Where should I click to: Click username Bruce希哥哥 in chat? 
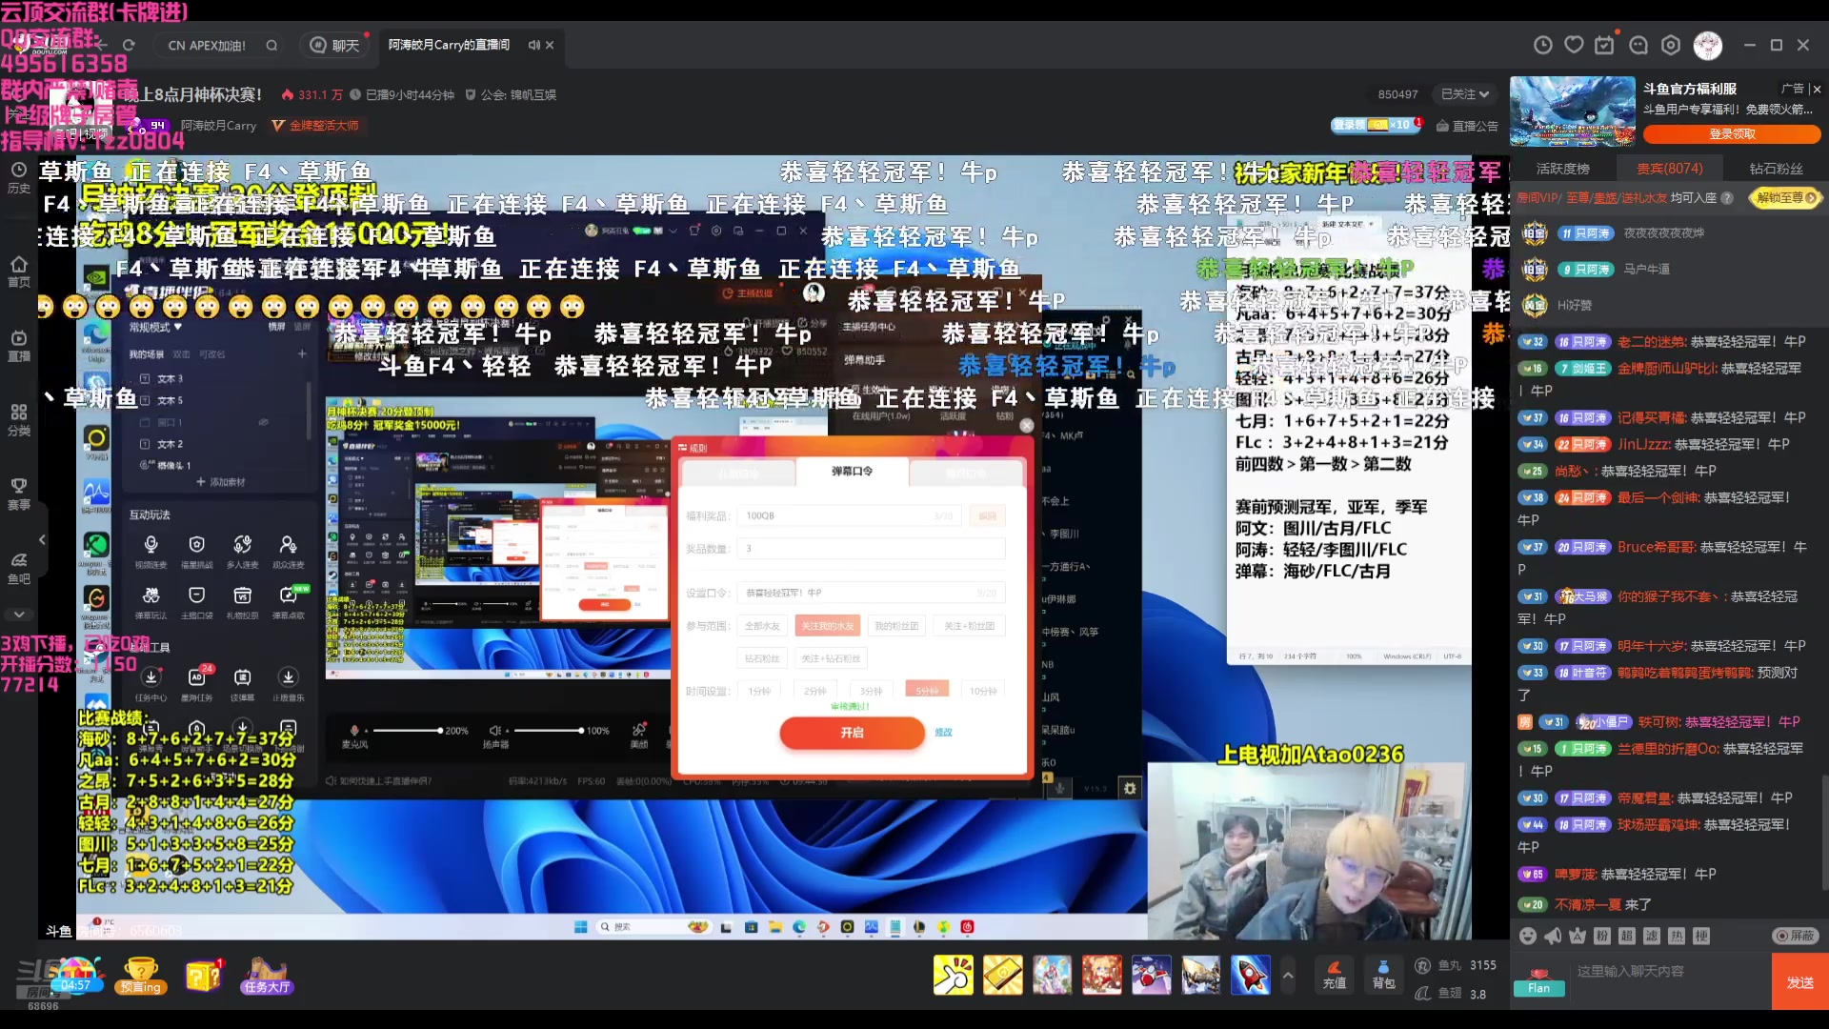tap(1657, 547)
